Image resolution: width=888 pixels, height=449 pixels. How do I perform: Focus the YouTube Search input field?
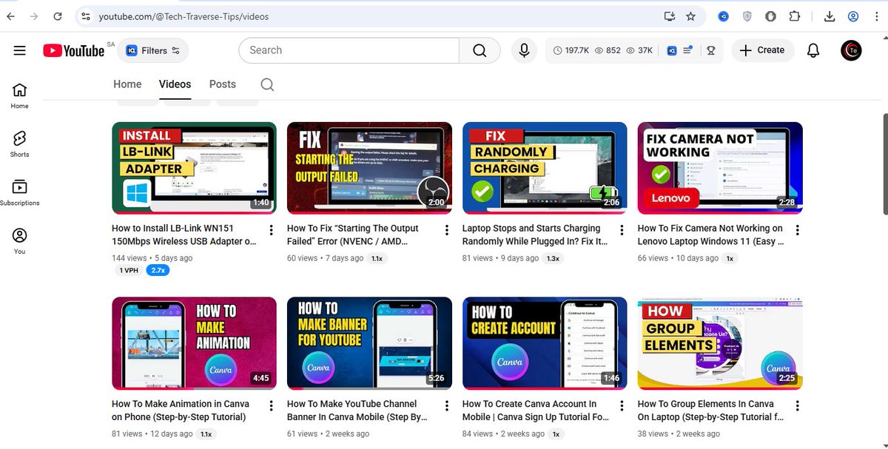(x=349, y=50)
